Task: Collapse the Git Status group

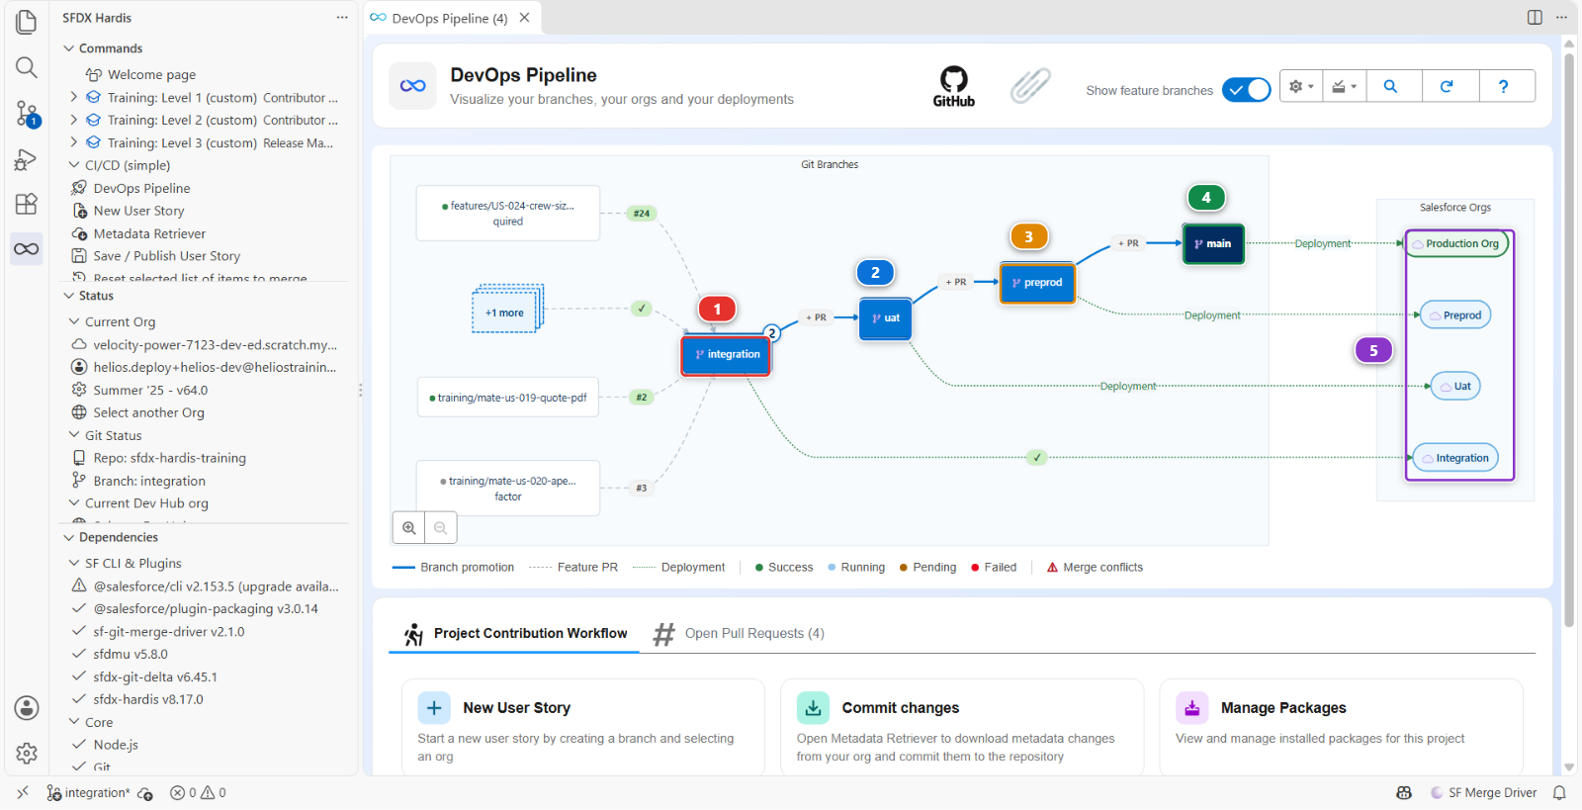Action: click(74, 435)
